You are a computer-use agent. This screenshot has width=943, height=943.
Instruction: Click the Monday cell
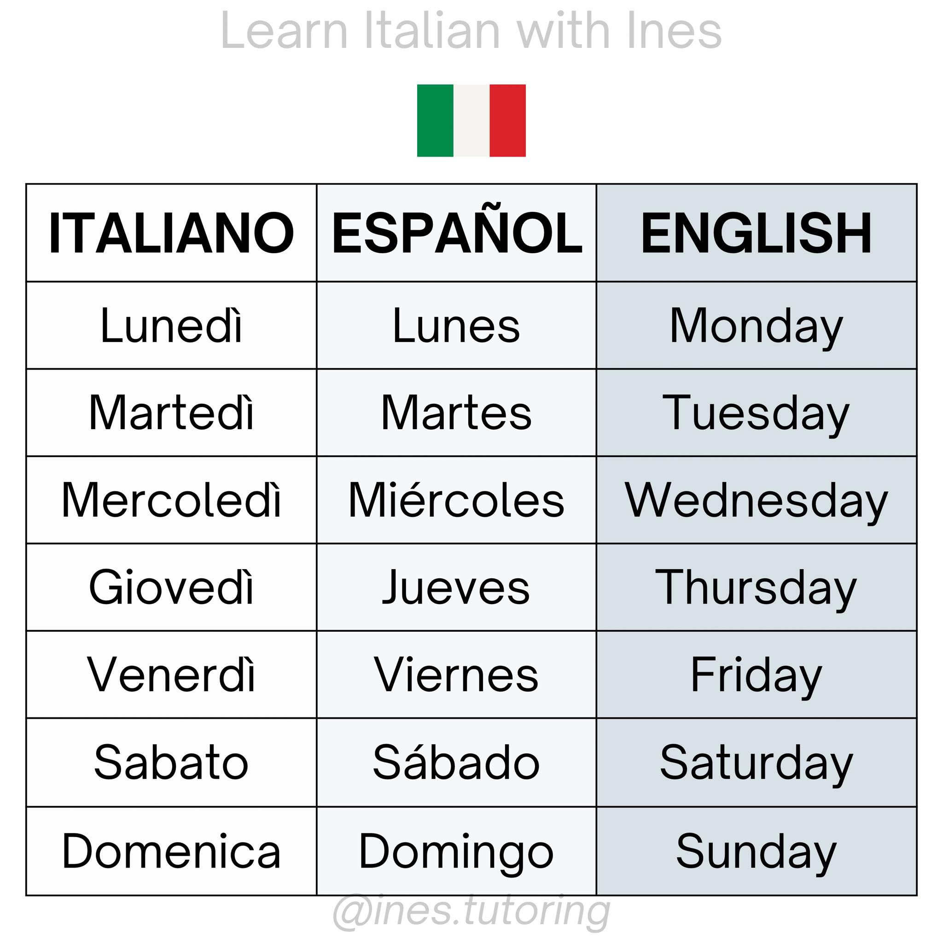pos(757,325)
